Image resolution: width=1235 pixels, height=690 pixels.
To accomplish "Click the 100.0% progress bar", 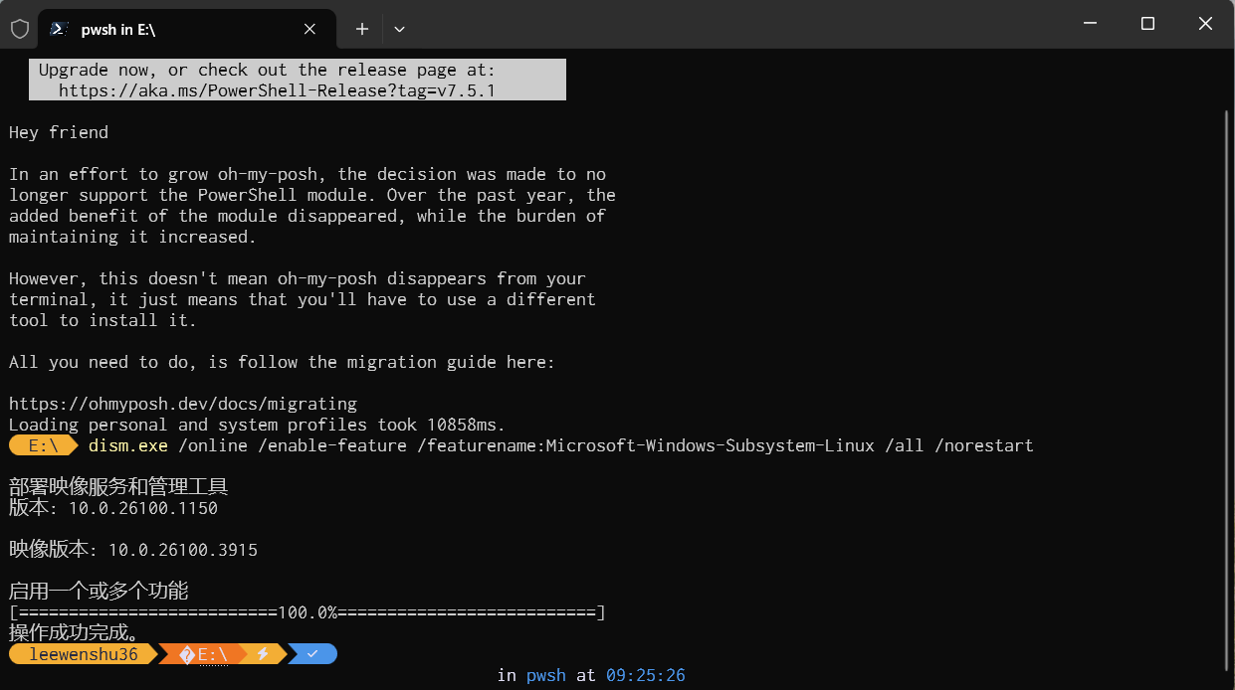I will 308,611.
